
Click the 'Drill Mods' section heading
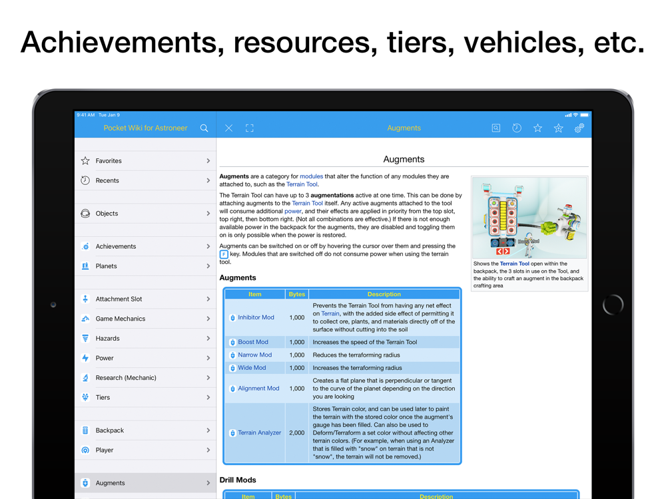click(238, 480)
